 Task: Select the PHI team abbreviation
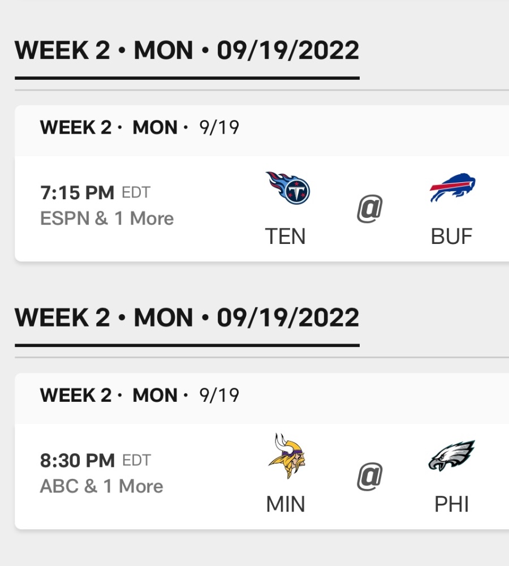(452, 504)
